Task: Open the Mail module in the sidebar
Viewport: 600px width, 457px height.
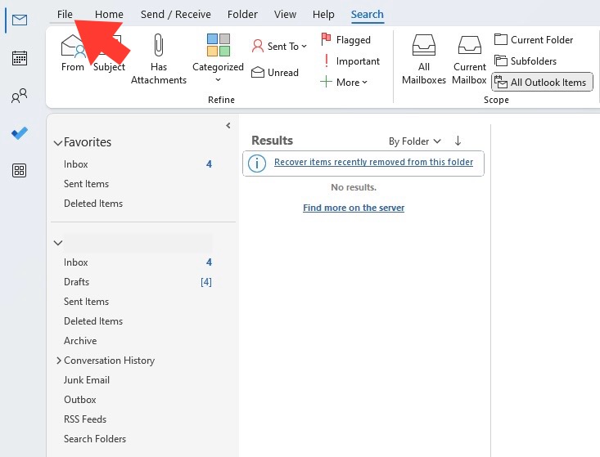Action: pos(19,20)
